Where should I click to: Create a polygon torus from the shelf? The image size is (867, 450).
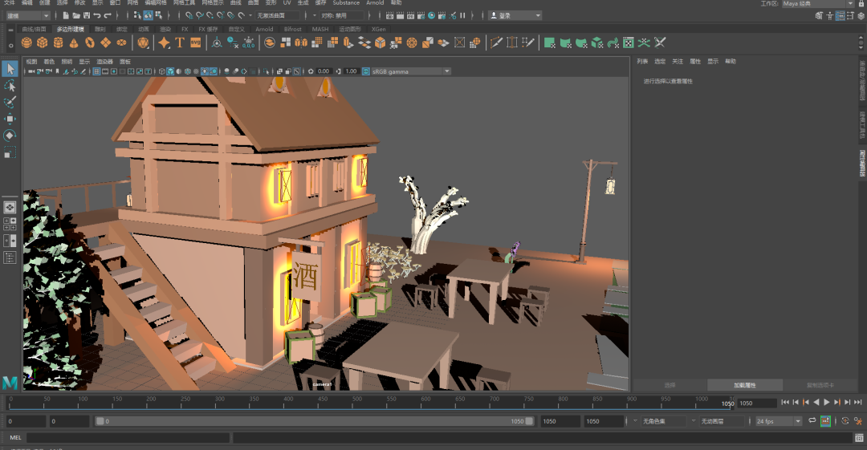90,43
